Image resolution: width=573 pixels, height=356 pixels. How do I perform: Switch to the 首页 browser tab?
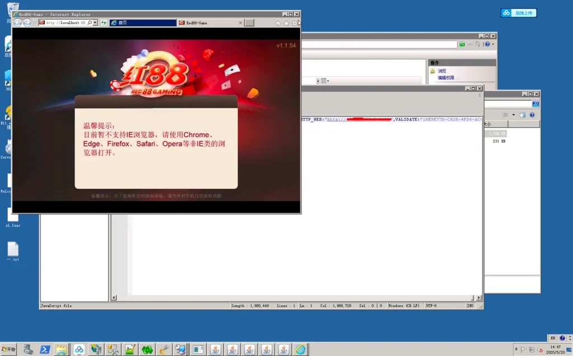[143, 23]
